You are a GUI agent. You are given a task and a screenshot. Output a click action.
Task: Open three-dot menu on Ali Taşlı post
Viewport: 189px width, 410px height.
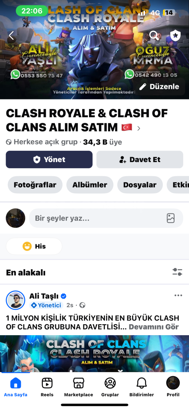[x=178, y=295]
